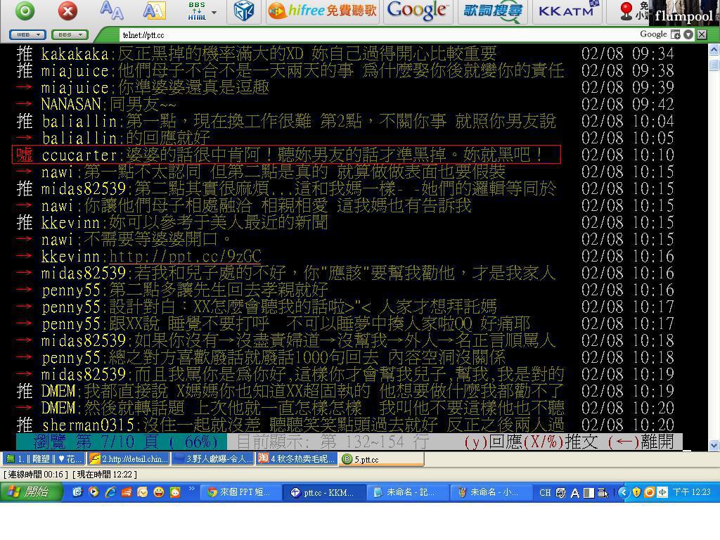Click the font size AA icon
Image resolution: width=720 pixels, height=540 pixels.
[112, 10]
